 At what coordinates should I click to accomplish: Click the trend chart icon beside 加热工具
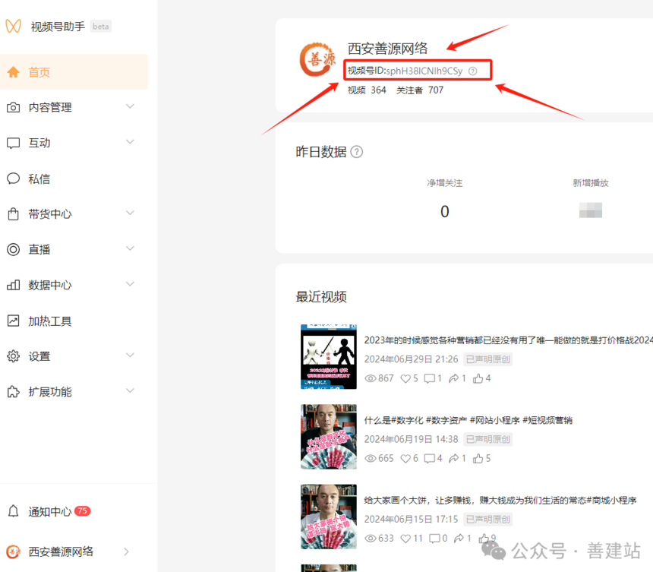coord(14,321)
